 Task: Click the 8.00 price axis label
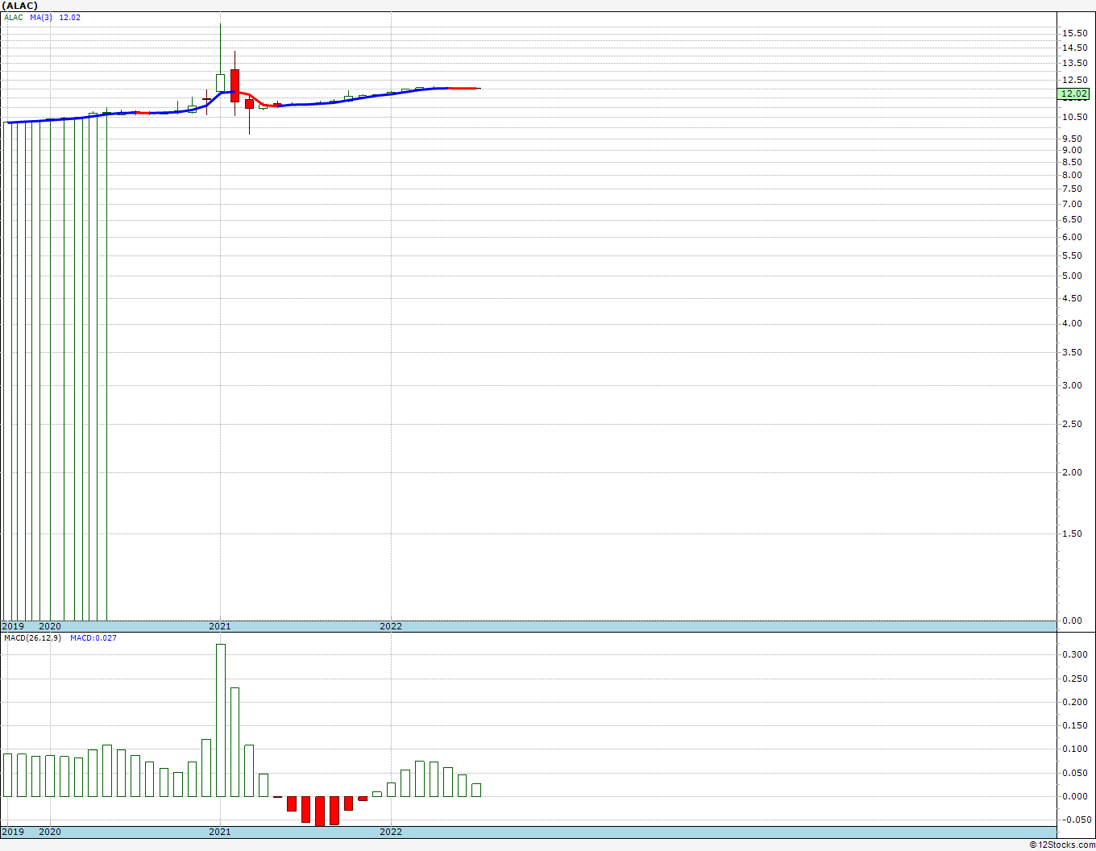(1072, 175)
